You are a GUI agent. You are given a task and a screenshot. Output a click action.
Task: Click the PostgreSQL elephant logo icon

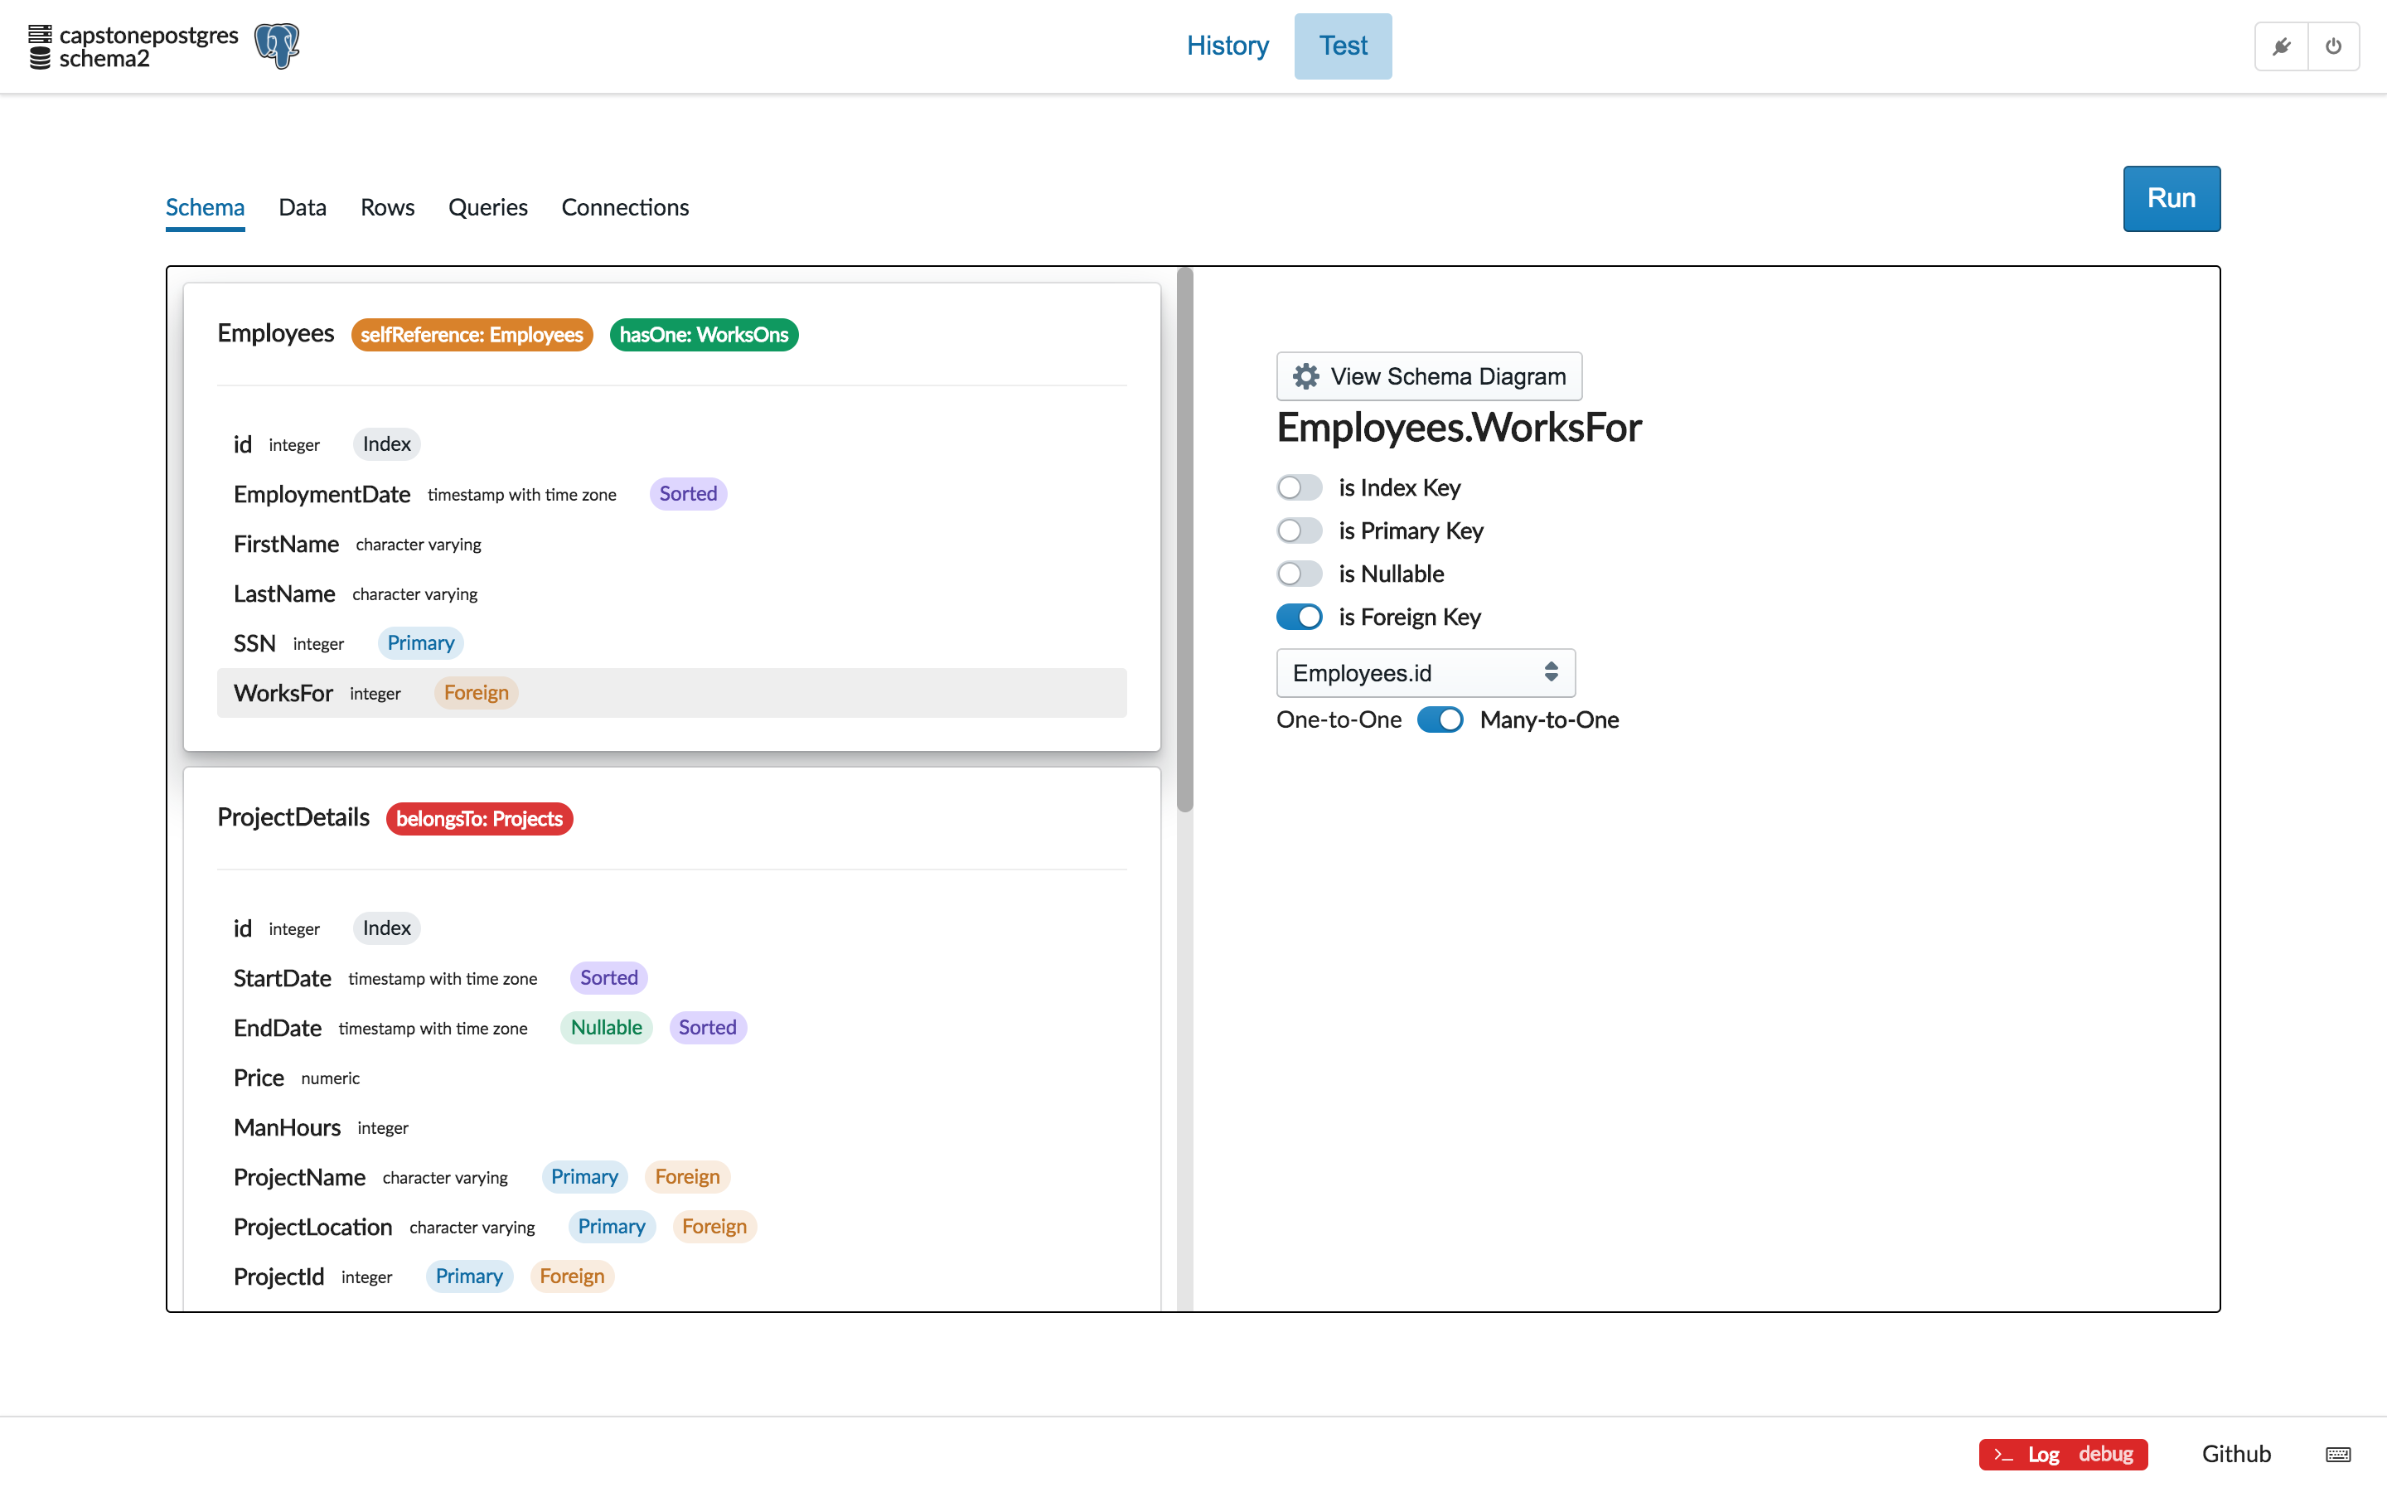coord(276,46)
